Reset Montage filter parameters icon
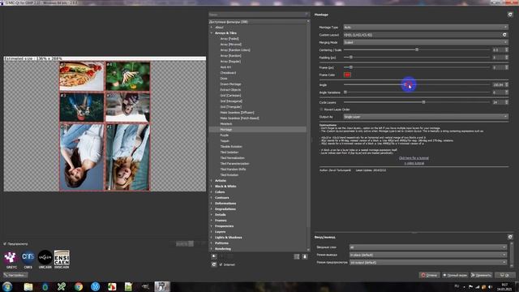 point(510,15)
